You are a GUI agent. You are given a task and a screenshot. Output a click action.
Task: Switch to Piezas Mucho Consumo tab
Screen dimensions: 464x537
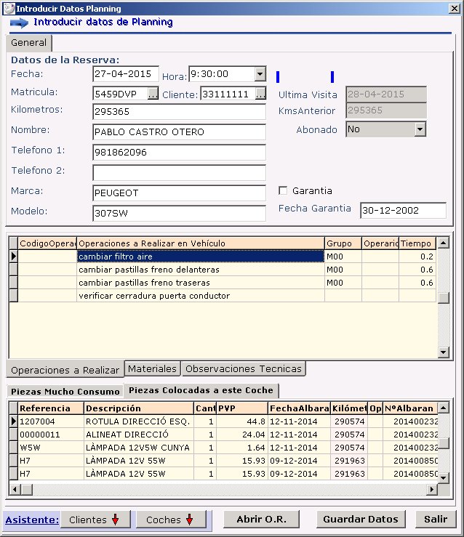tap(65, 392)
